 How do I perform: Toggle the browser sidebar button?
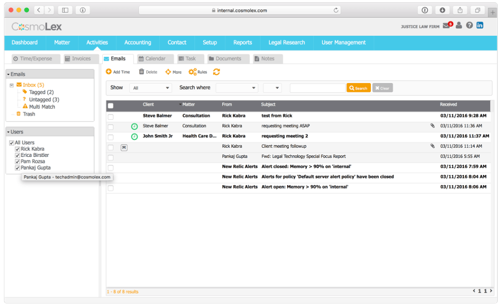(65, 10)
